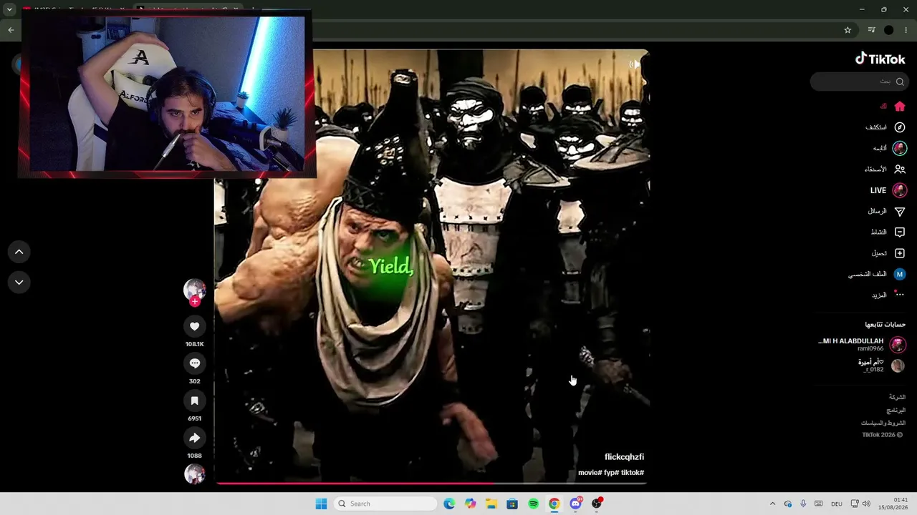Open the Friends people icon
The image size is (917, 515).
tap(900, 170)
